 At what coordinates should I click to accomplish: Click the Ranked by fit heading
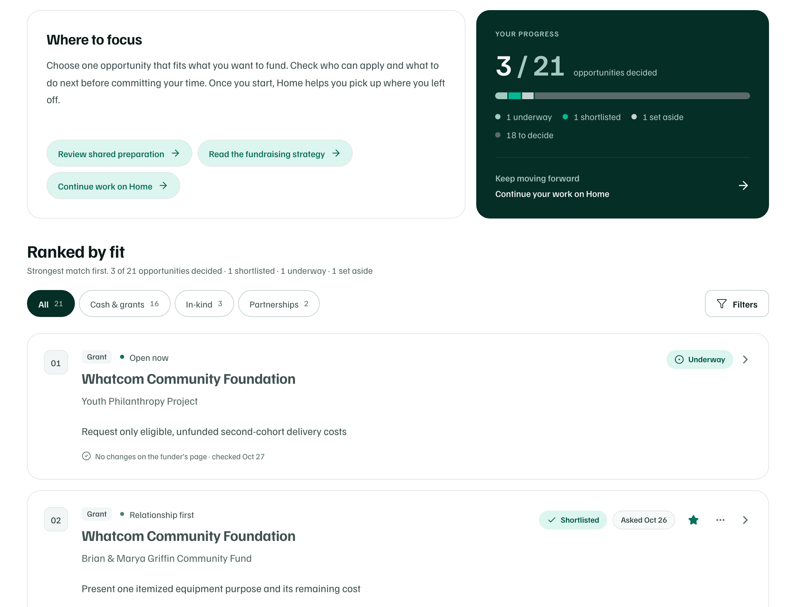click(76, 252)
